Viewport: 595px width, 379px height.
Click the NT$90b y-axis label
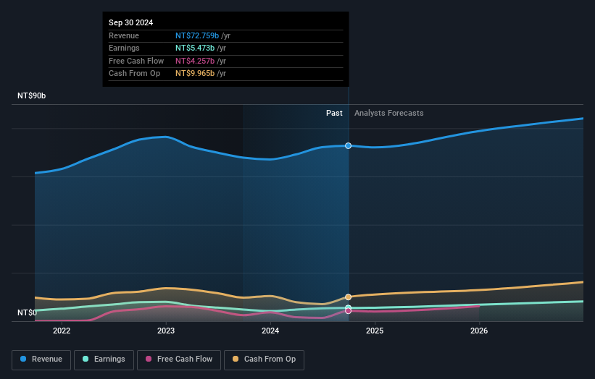(31, 95)
